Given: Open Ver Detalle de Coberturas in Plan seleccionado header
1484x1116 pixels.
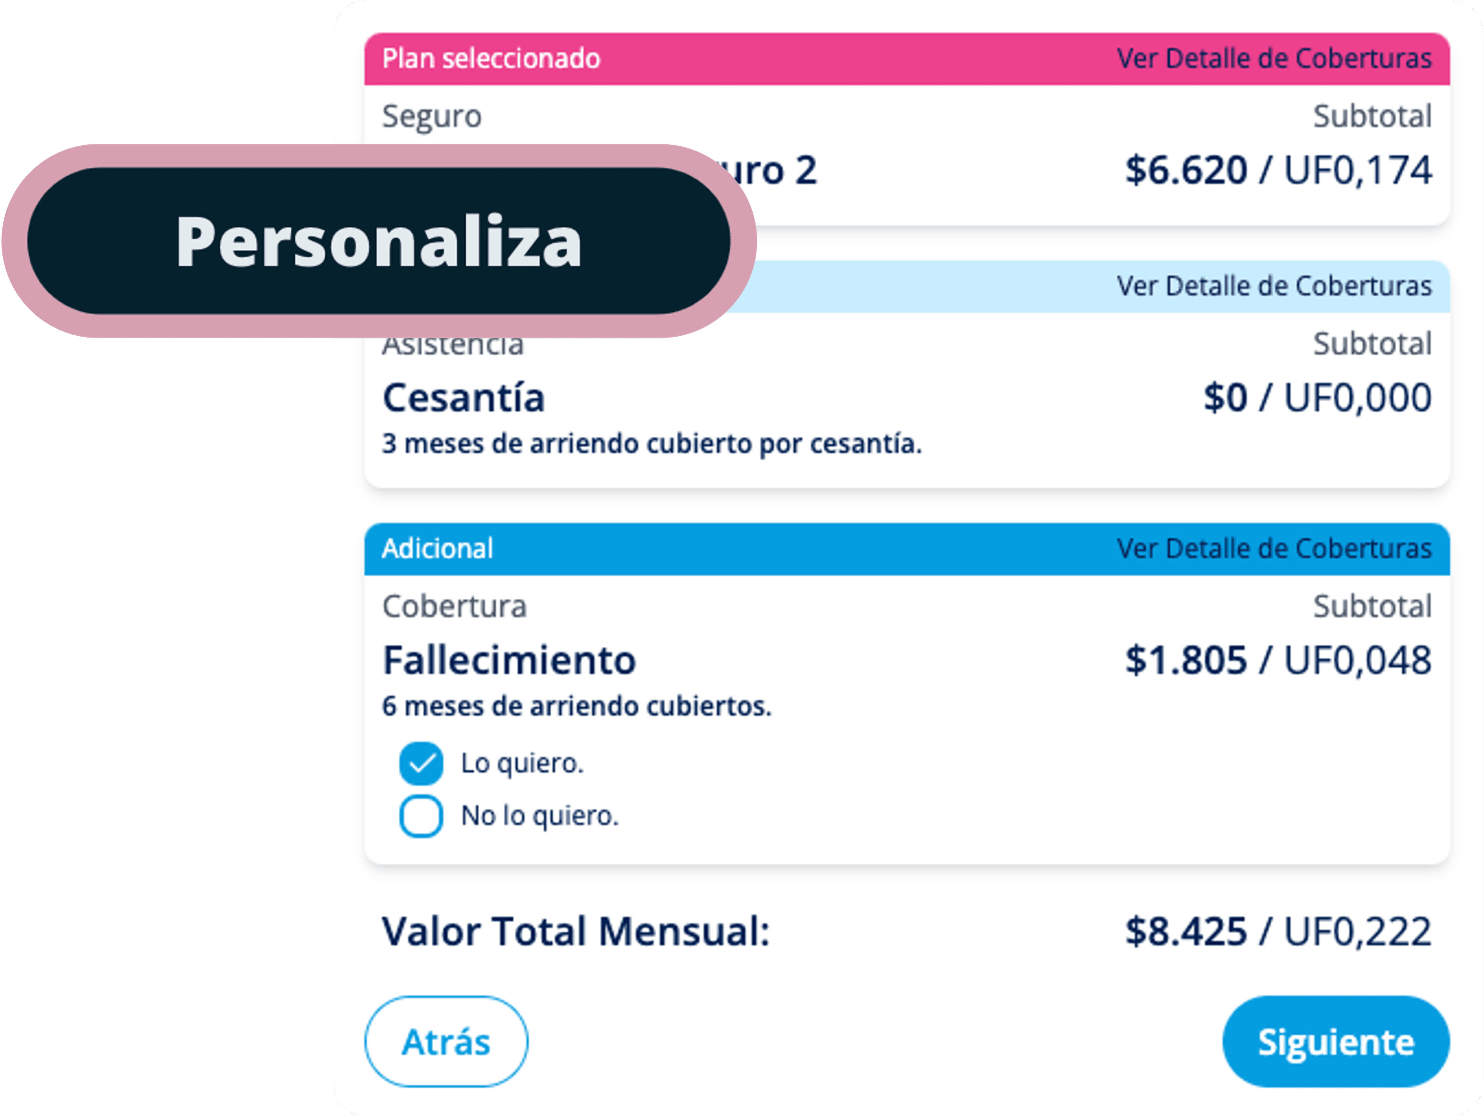Looking at the screenshot, I should pyautogui.click(x=1273, y=58).
